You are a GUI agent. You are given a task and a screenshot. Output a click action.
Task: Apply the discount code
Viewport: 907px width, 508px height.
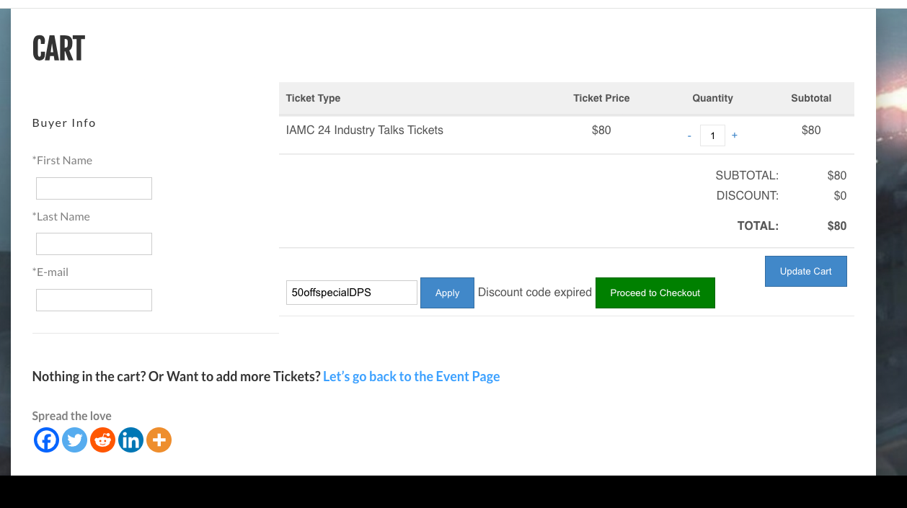[447, 293]
